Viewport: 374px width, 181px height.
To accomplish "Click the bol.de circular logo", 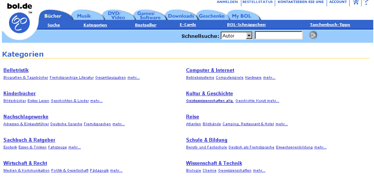I will coord(19,23).
